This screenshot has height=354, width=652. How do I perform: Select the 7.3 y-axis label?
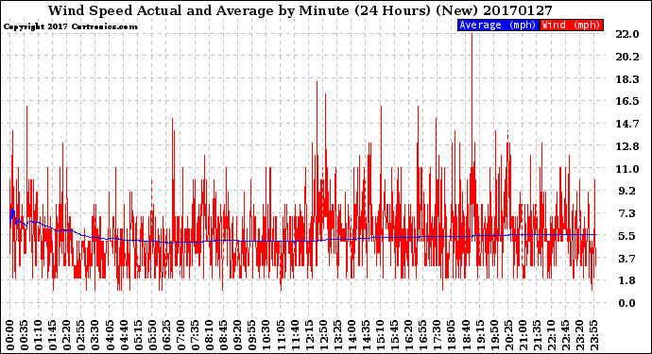627,213
